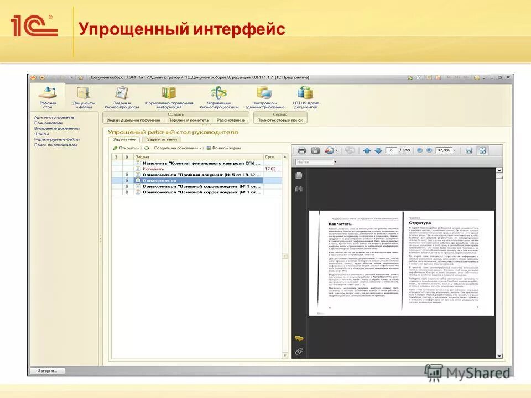Click the Нормативно-справочная информация icon
Screen dimensions: 531x398
click(x=171, y=94)
